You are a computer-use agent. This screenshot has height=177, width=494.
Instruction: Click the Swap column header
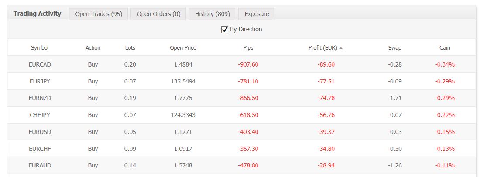point(395,48)
